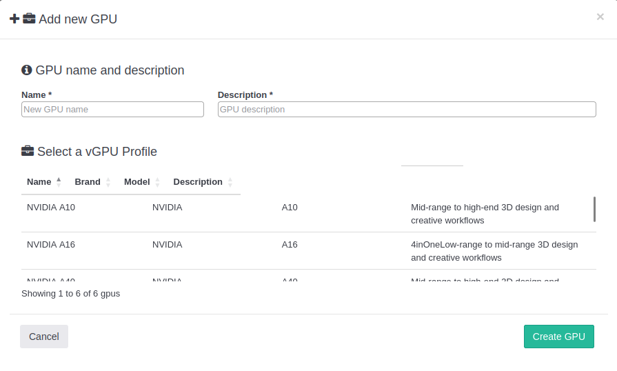Click the 4inOneLow-range description text
Screen dimensions: 617x371
pos(494,251)
